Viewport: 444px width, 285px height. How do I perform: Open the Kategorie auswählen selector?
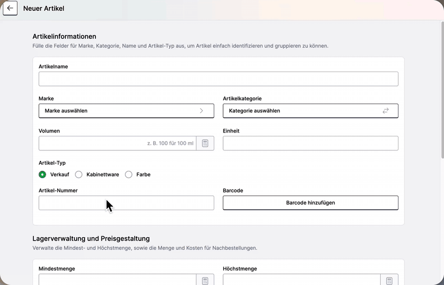point(311,111)
